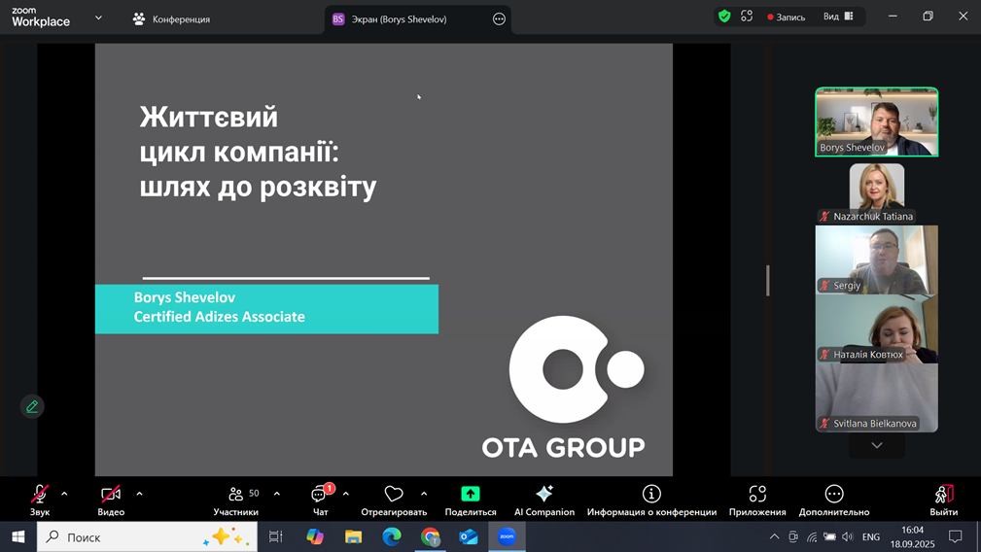Toggle the View layout option
This screenshot has width=981, height=552.
(x=838, y=17)
